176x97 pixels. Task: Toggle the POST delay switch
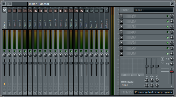click(x=131, y=82)
